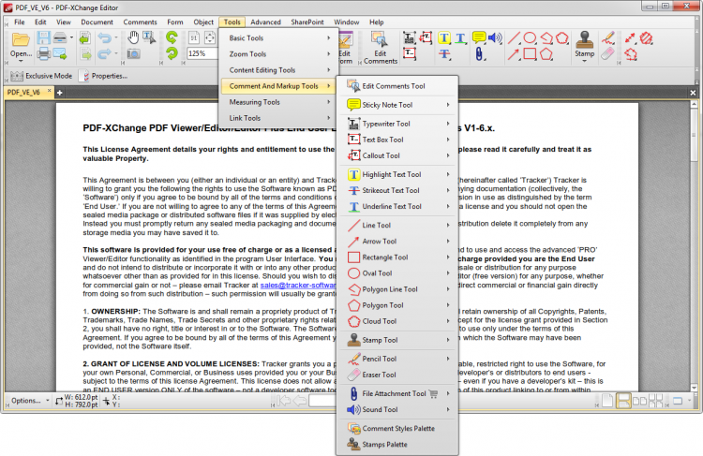Viewport: 703px width, 456px height.
Task: Click the 125% zoom level field
Action: click(202, 53)
